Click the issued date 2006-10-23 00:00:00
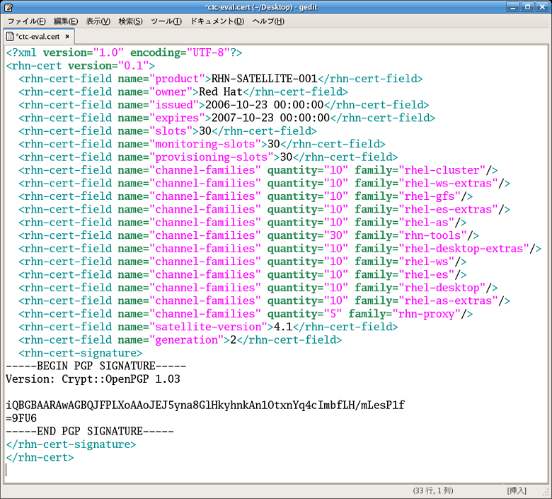This screenshot has width=552, height=499. (x=264, y=105)
